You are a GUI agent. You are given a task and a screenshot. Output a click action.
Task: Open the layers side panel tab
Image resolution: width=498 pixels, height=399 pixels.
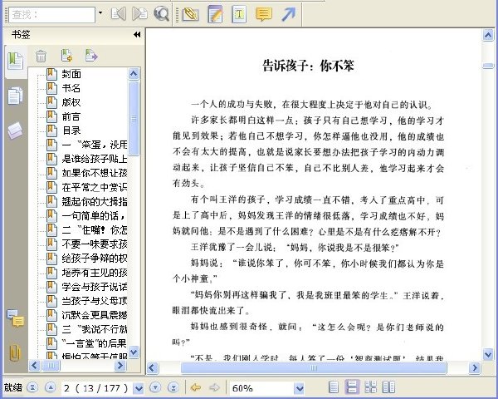tap(16, 130)
